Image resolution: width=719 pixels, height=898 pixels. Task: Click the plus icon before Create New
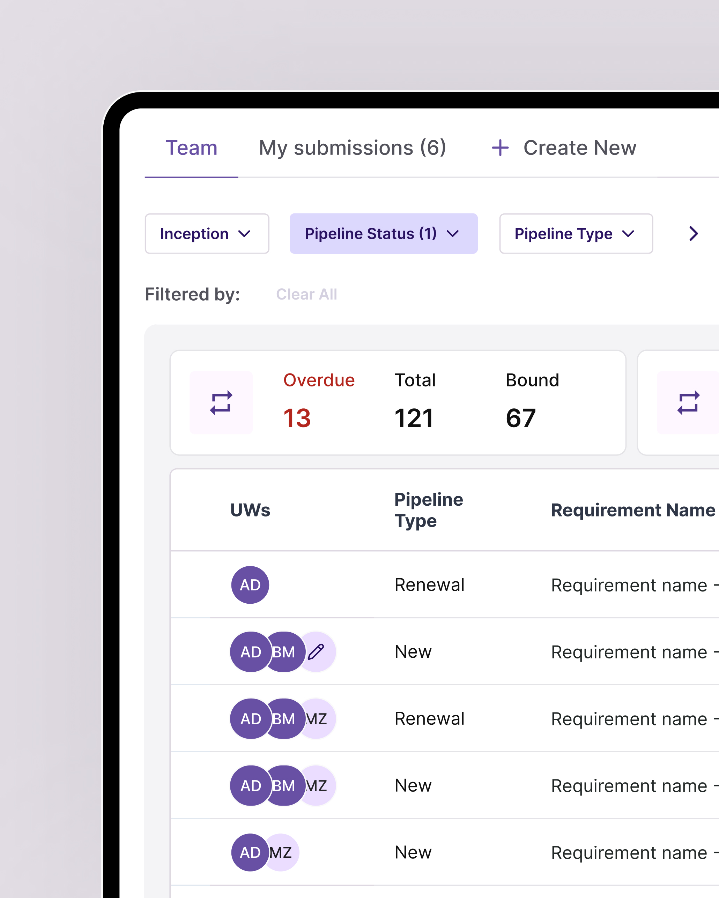(500, 148)
